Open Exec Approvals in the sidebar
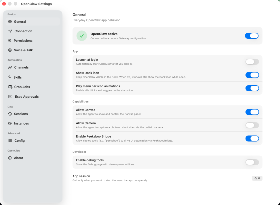Screen dimensions: 280x205 pyautogui.click(x=33, y=96)
